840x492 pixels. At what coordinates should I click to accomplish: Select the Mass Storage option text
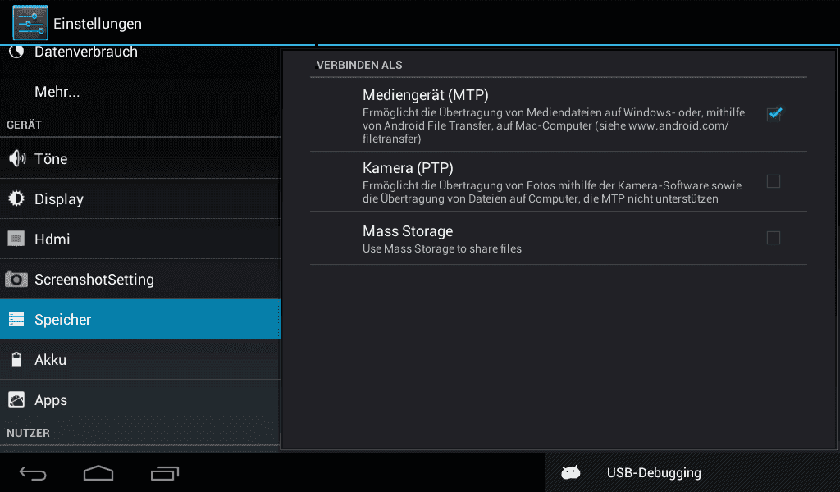click(408, 231)
